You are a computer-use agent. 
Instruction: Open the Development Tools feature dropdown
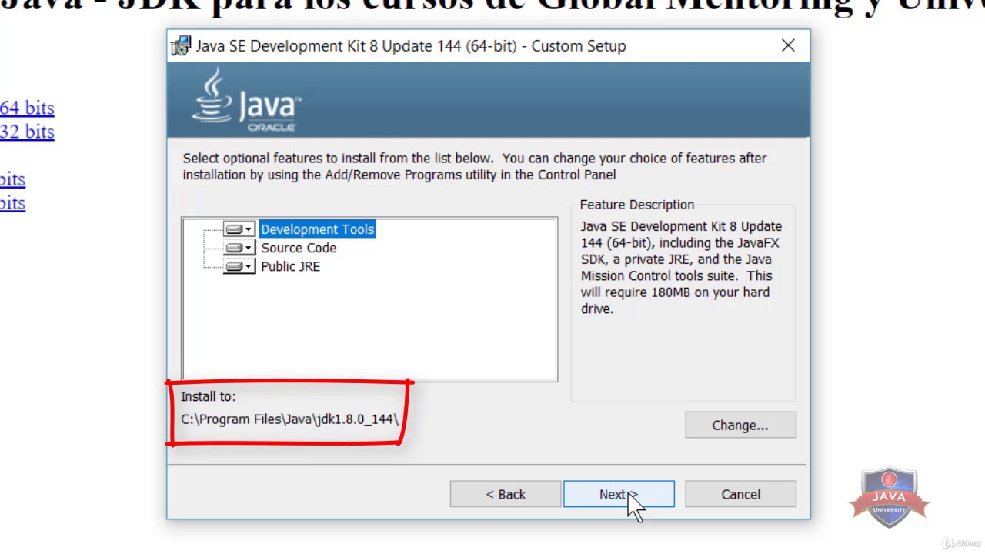pos(239,229)
